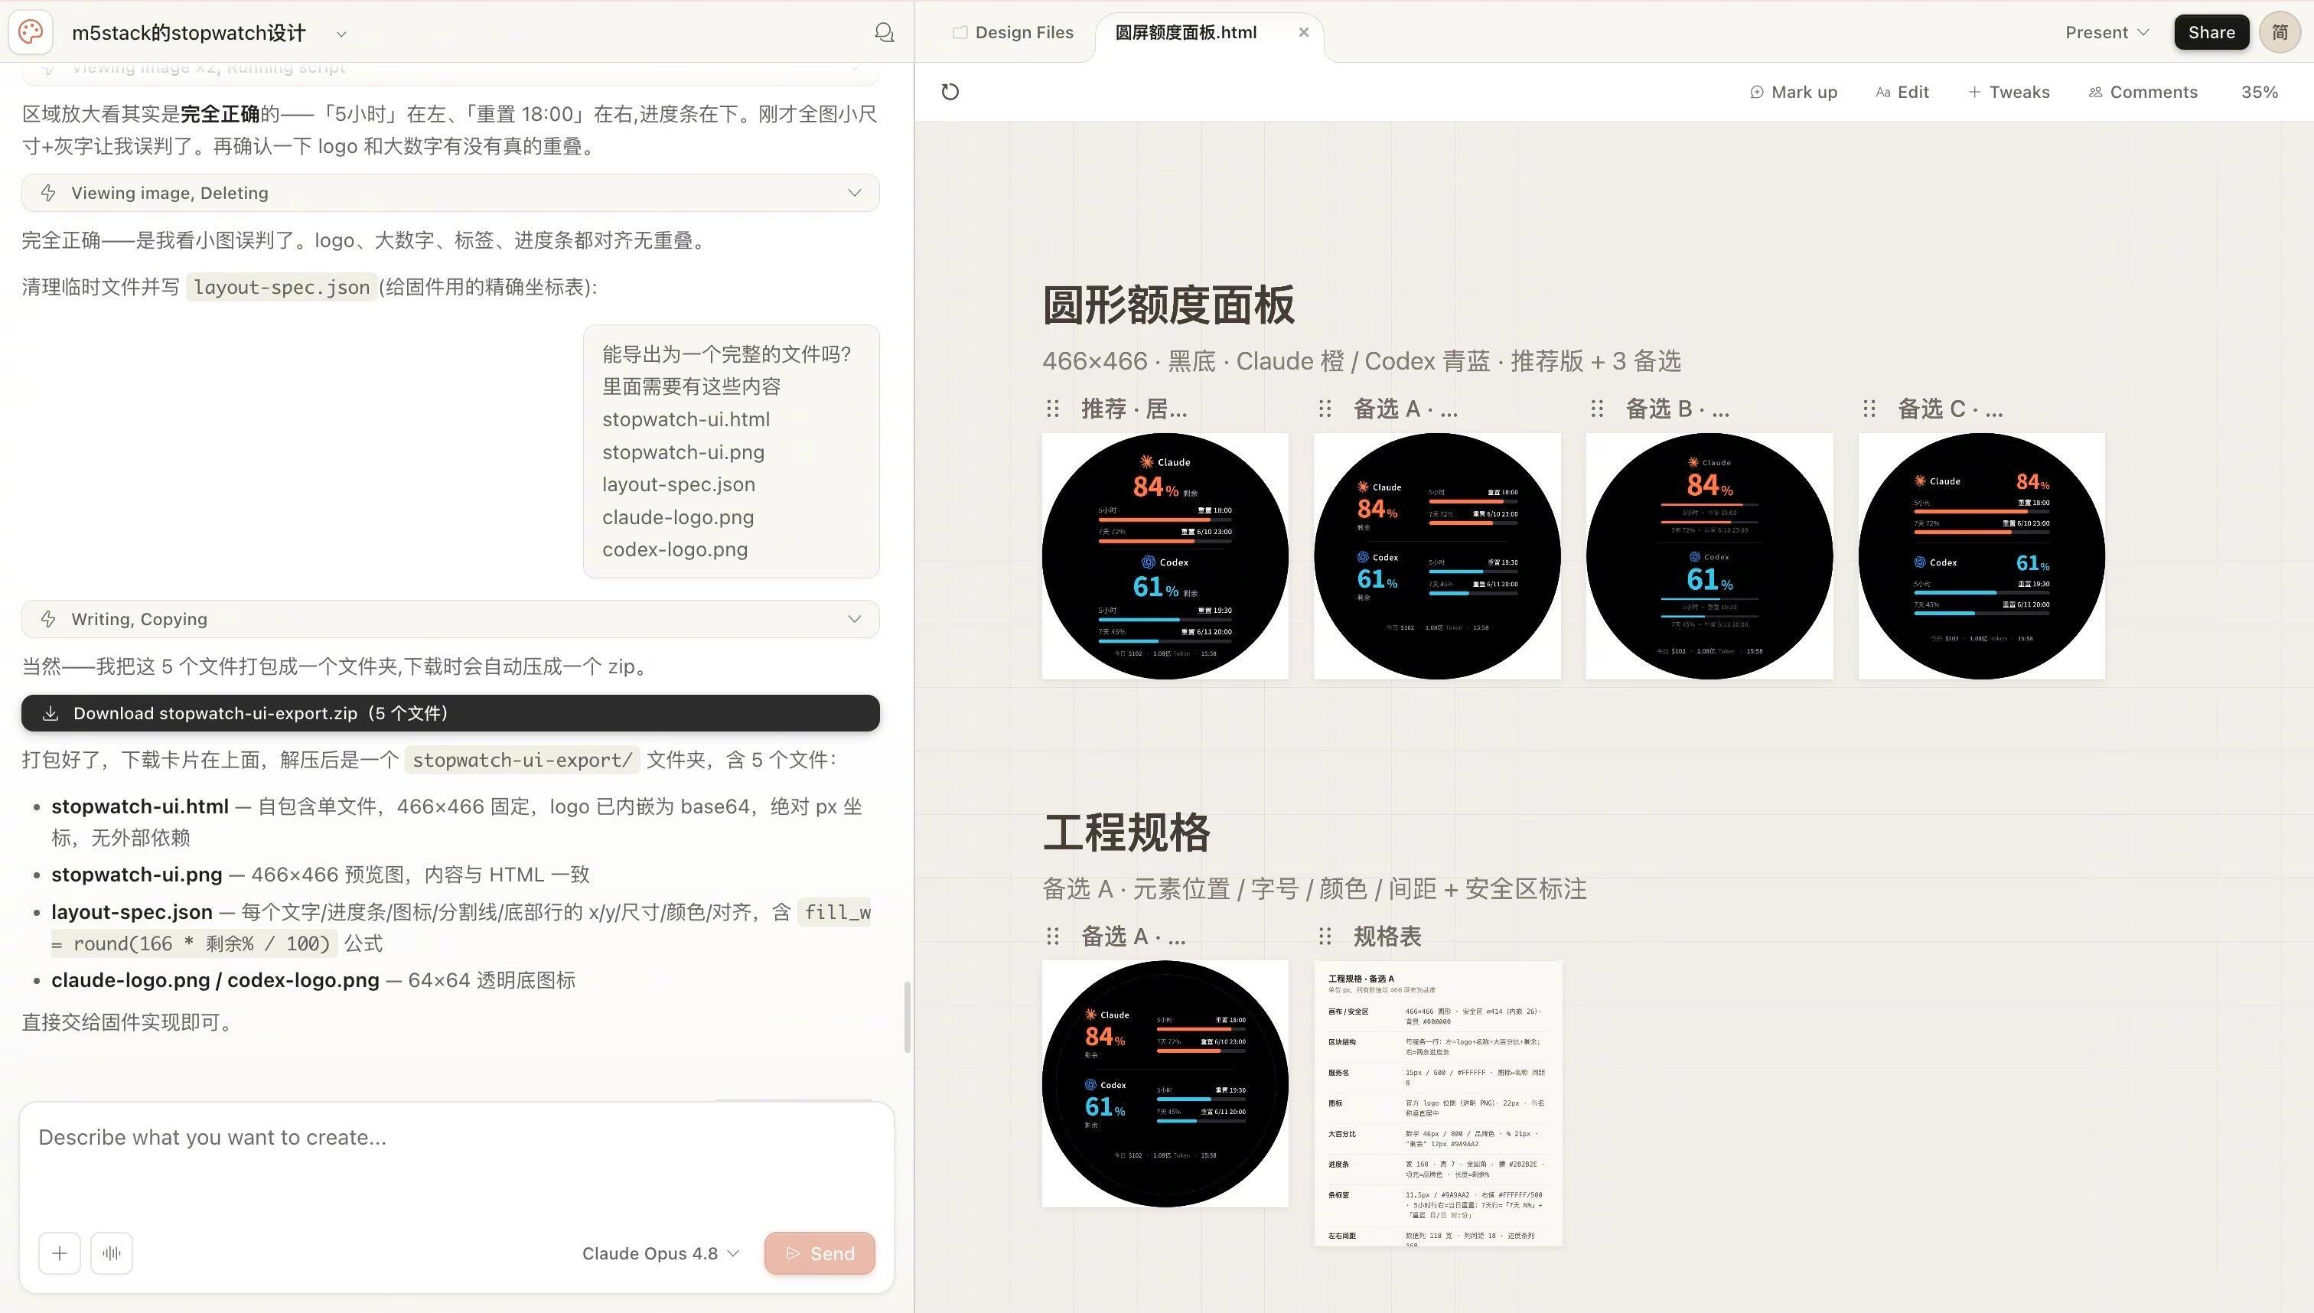The width and height of the screenshot is (2314, 1313).
Task: Click the claude-logo.png line in user message
Action: click(678, 517)
